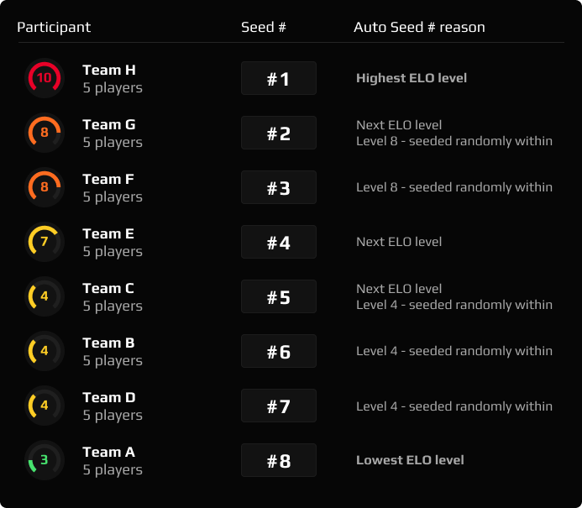This screenshot has width=582, height=508.
Task: Click Team G's orange level 8 ELO icon
Action: click(x=45, y=133)
